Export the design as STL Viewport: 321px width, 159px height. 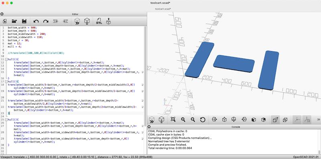coord(99,21)
